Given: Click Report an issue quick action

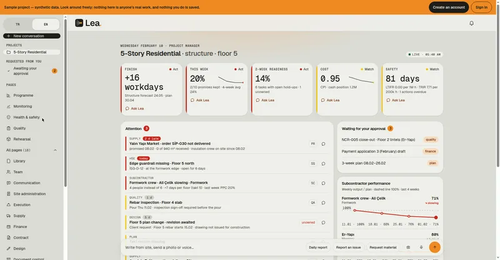Looking at the screenshot, I should pyautogui.click(x=348, y=247).
